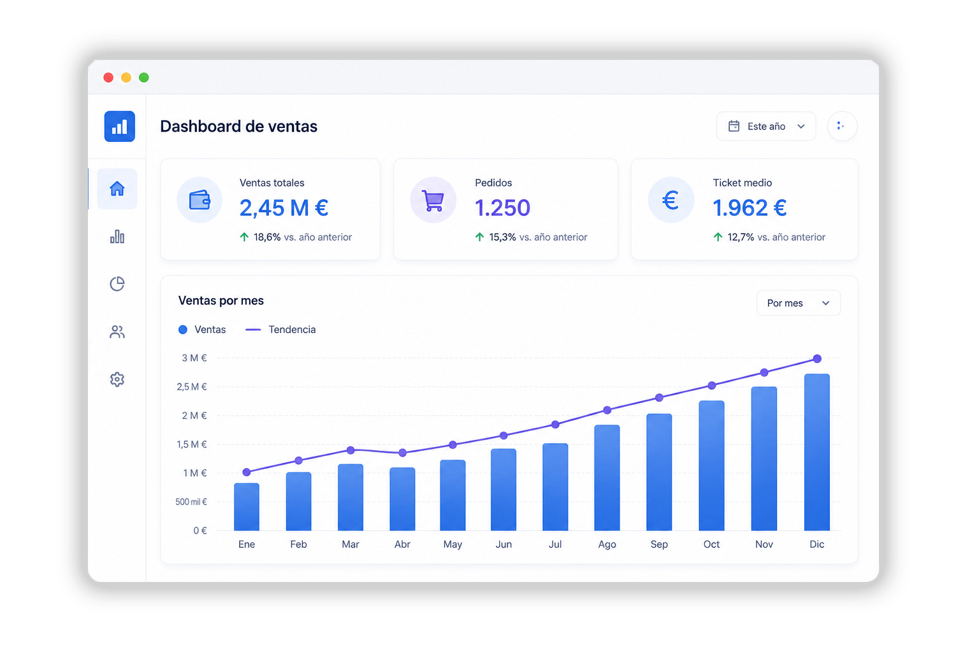Click the 2,45 M € total sales value

[x=284, y=208]
